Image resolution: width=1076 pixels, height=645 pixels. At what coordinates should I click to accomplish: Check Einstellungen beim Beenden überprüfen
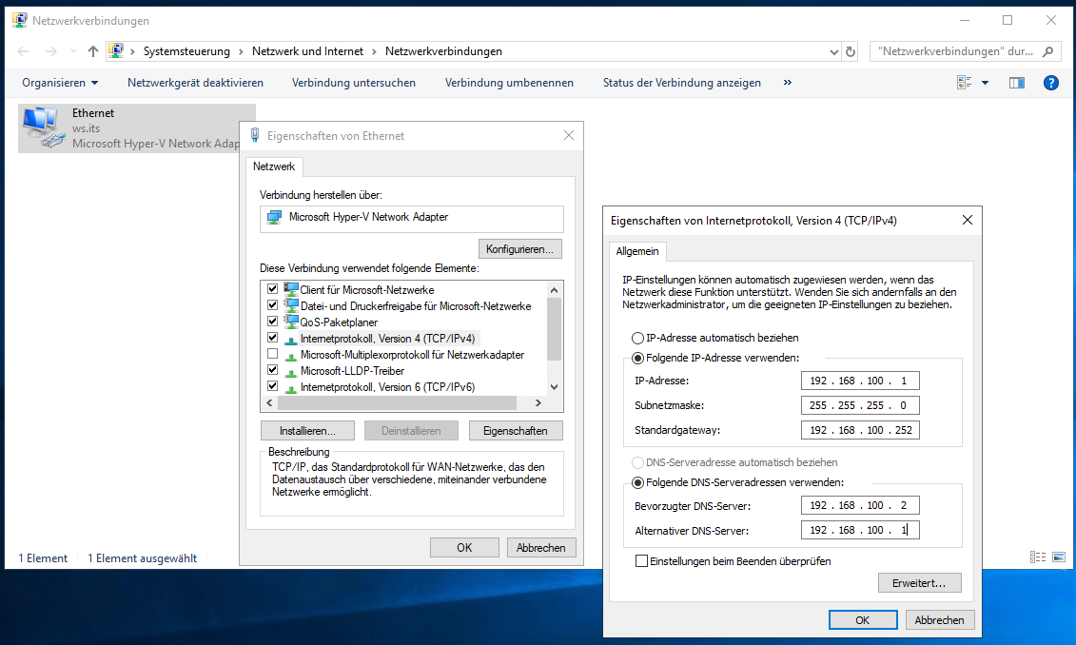pos(641,561)
